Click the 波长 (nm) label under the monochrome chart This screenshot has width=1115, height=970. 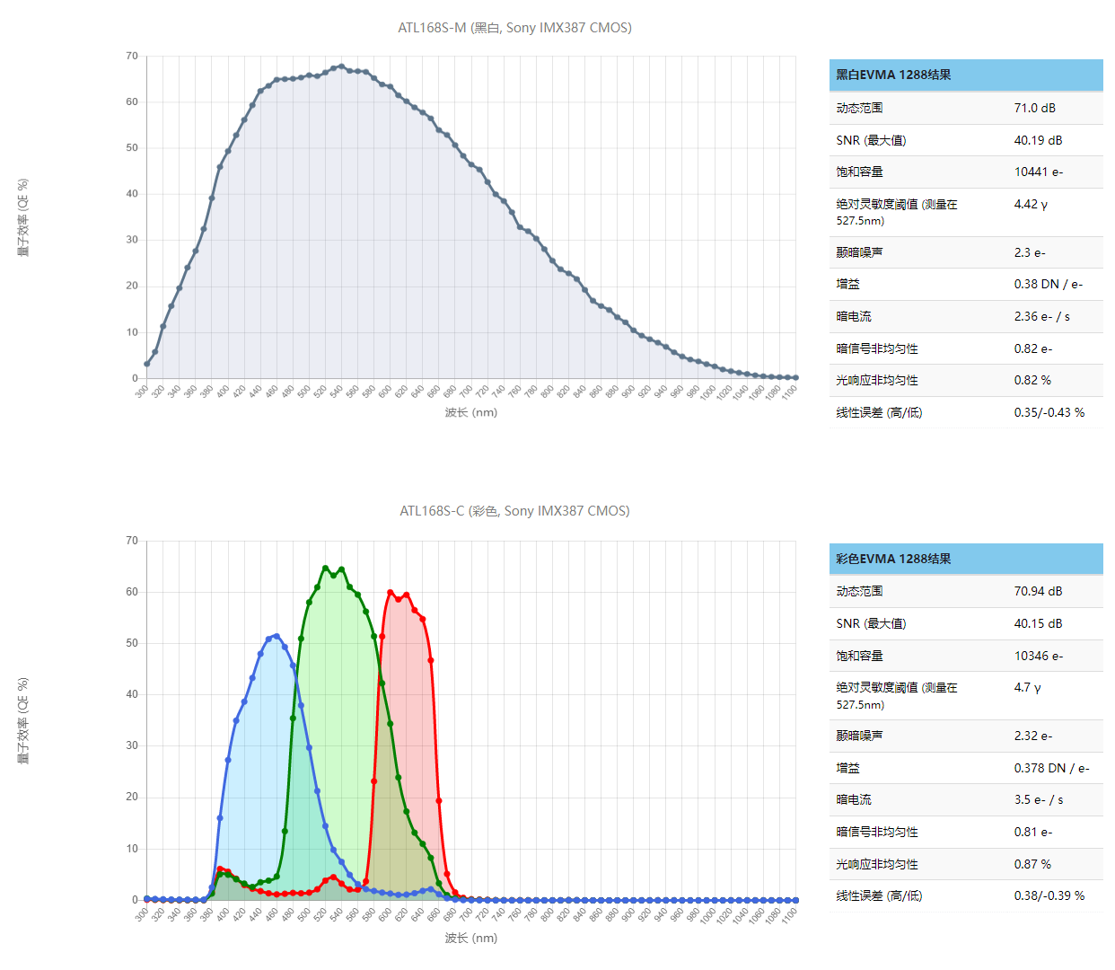tap(470, 412)
